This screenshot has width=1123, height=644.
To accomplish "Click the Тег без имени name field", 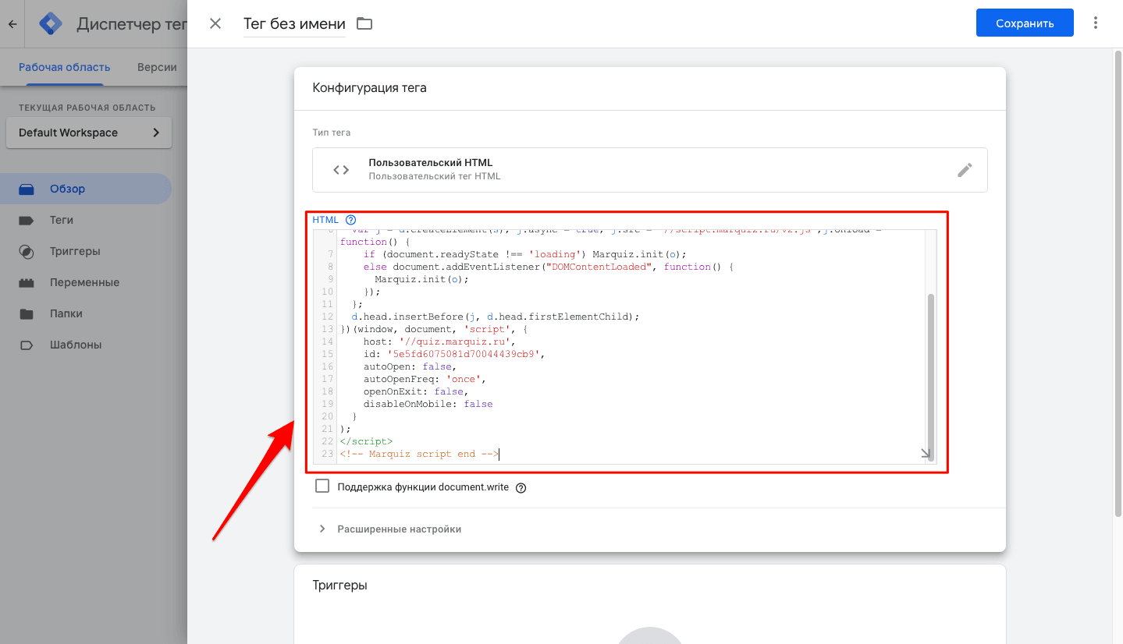I will coord(294,24).
